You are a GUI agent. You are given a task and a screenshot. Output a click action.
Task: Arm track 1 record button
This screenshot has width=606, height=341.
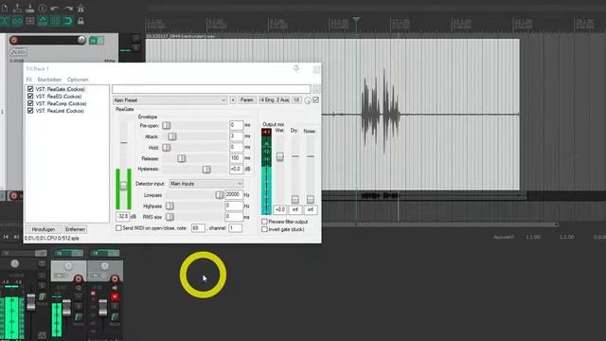pyautogui.click(x=14, y=40)
